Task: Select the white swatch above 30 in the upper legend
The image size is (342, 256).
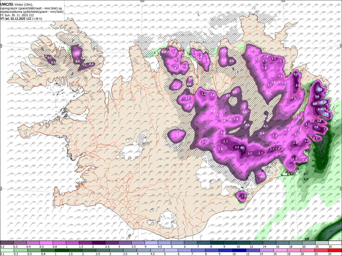Action: point(335,242)
